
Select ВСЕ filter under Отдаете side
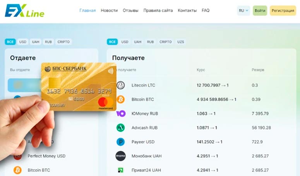pyautogui.click(x=10, y=42)
